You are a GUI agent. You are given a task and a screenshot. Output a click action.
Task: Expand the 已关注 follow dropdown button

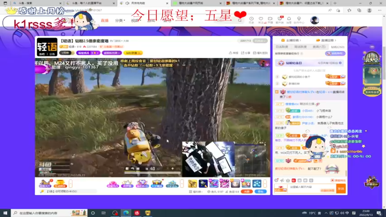260,41
